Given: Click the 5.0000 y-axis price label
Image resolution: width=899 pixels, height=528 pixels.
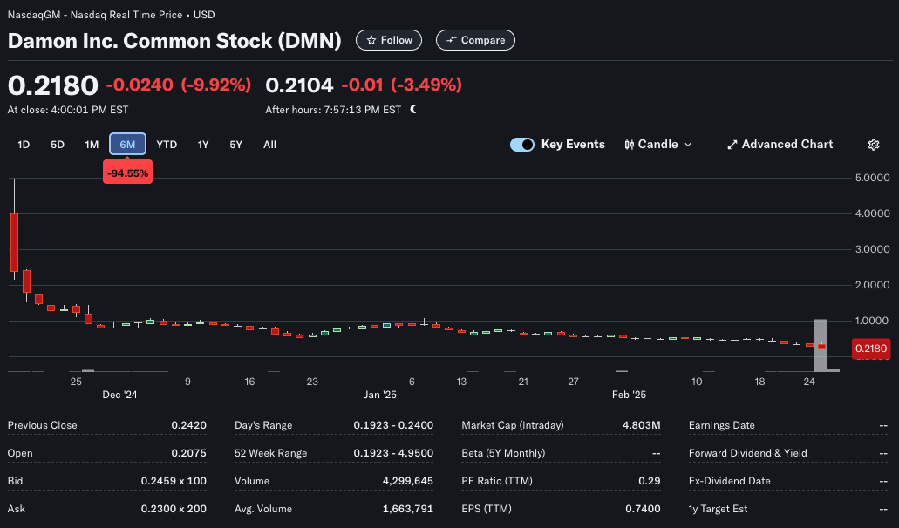Looking at the screenshot, I should tap(873, 178).
